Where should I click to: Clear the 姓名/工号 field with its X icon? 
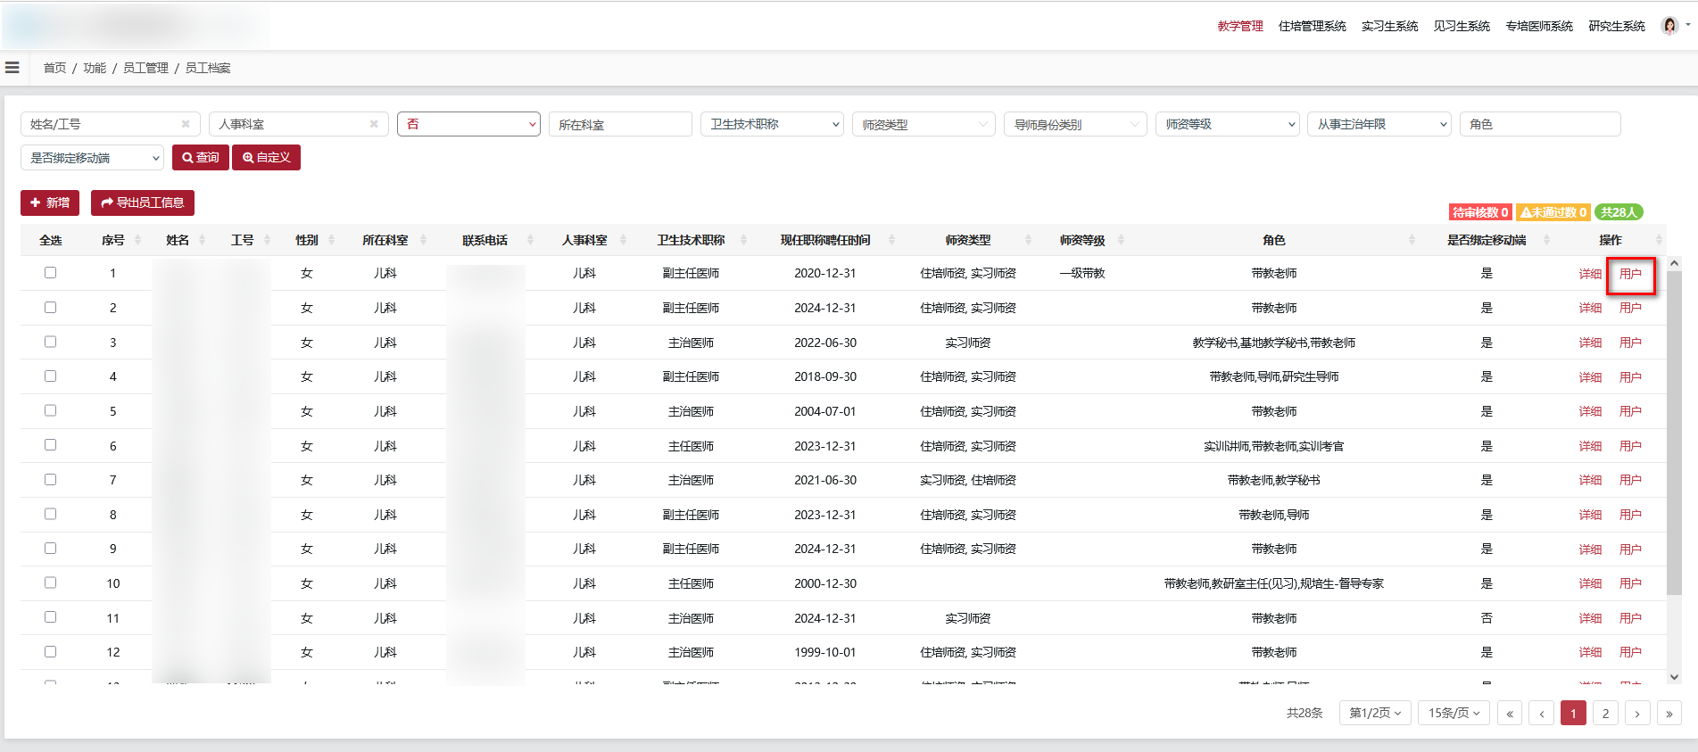point(186,124)
